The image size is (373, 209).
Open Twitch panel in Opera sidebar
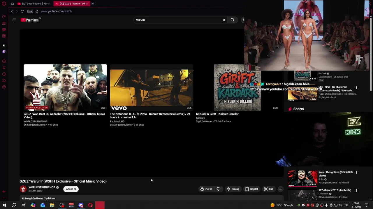click(4, 52)
